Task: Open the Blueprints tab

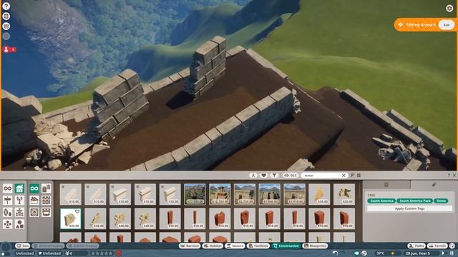Action: pyautogui.click(x=315, y=246)
